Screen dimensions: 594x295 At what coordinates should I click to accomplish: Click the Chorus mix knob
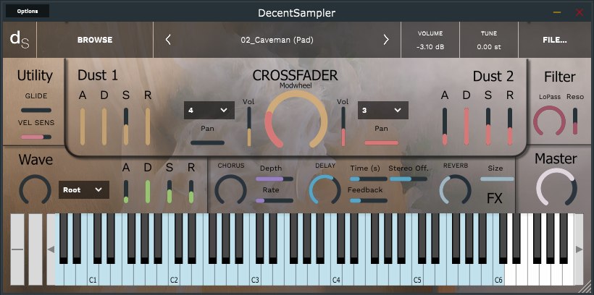[x=230, y=190]
